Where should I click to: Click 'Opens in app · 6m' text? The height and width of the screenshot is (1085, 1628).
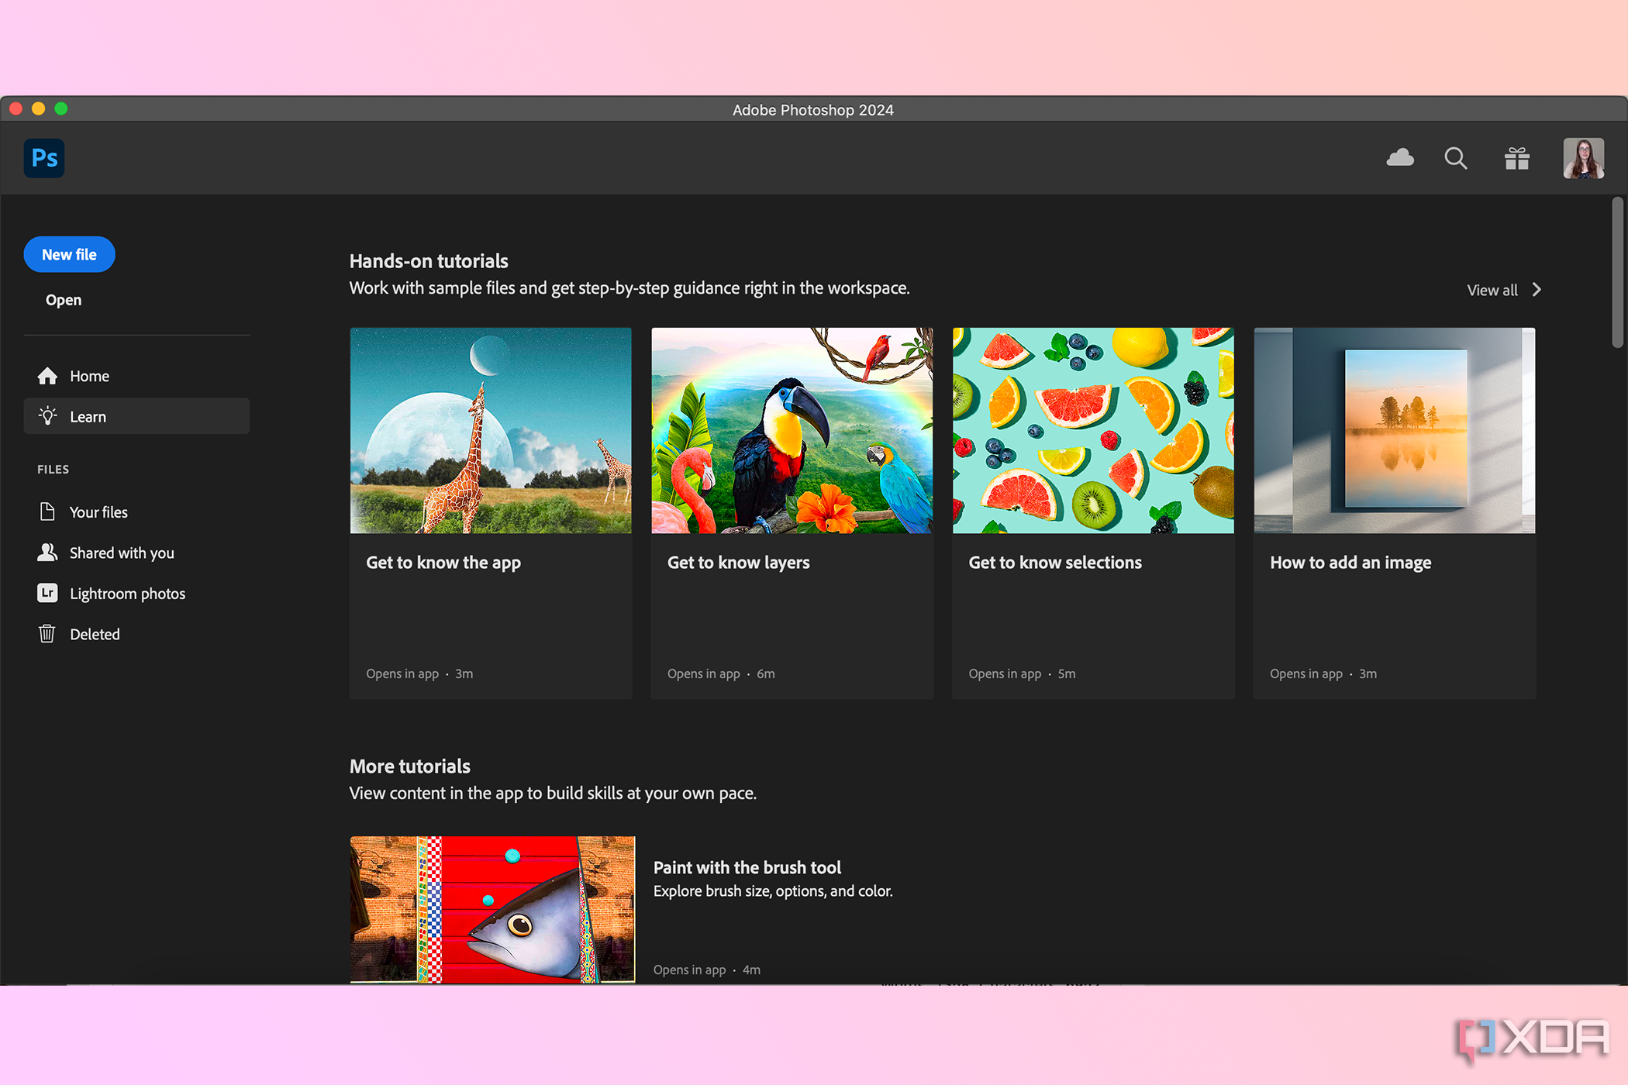click(721, 673)
